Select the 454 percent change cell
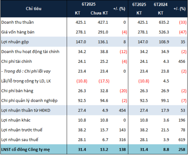 122,110
